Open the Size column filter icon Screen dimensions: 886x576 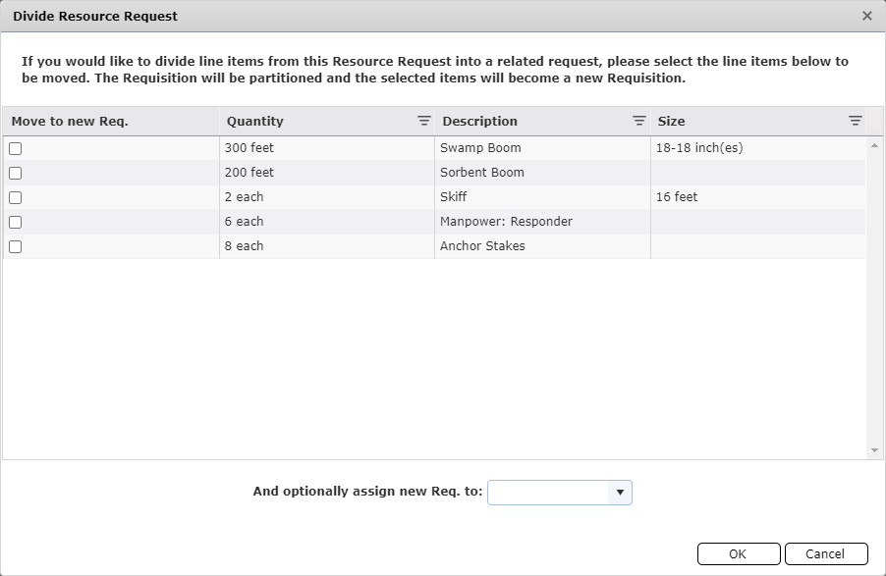tap(854, 120)
